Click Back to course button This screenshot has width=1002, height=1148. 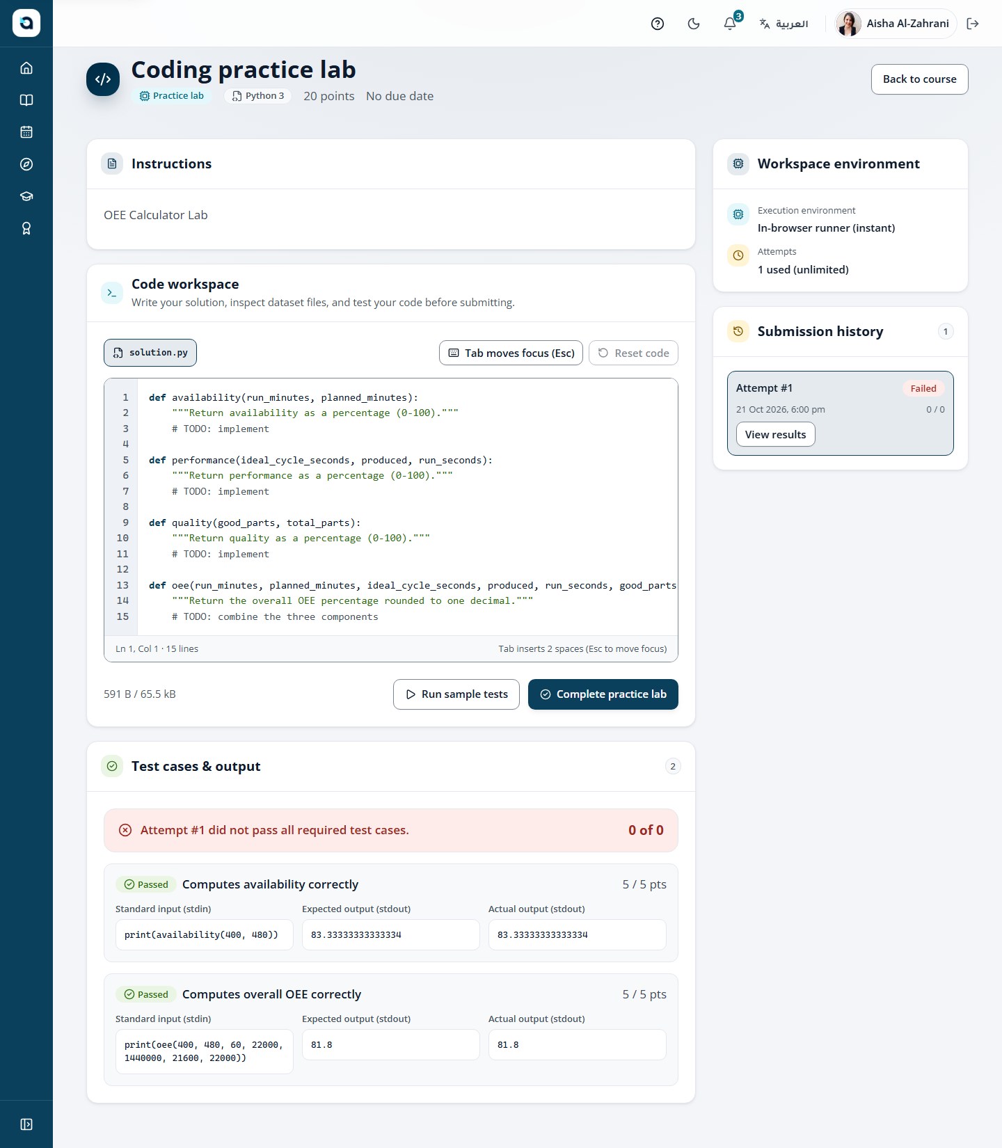click(x=919, y=79)
